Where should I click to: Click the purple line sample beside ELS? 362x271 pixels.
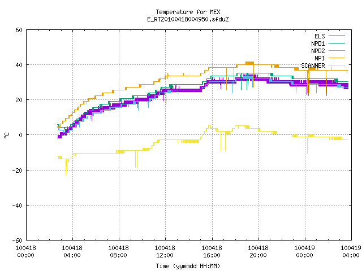(337, 36)
